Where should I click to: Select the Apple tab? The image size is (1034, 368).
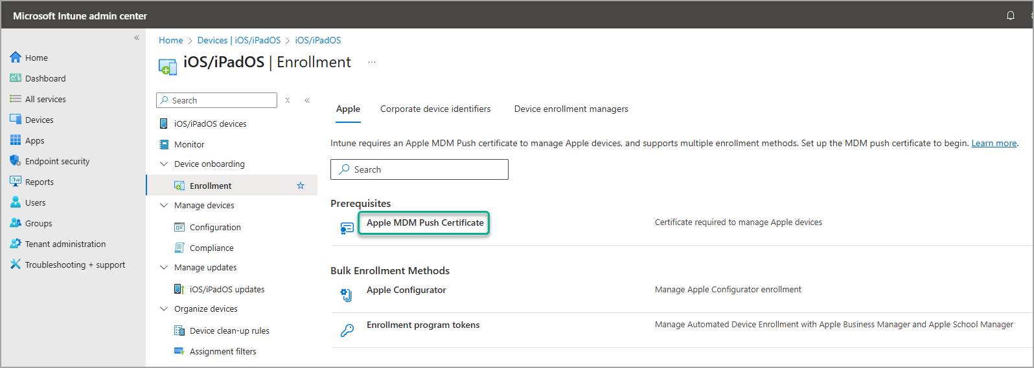pyautogui.click(x=348, y=109)
